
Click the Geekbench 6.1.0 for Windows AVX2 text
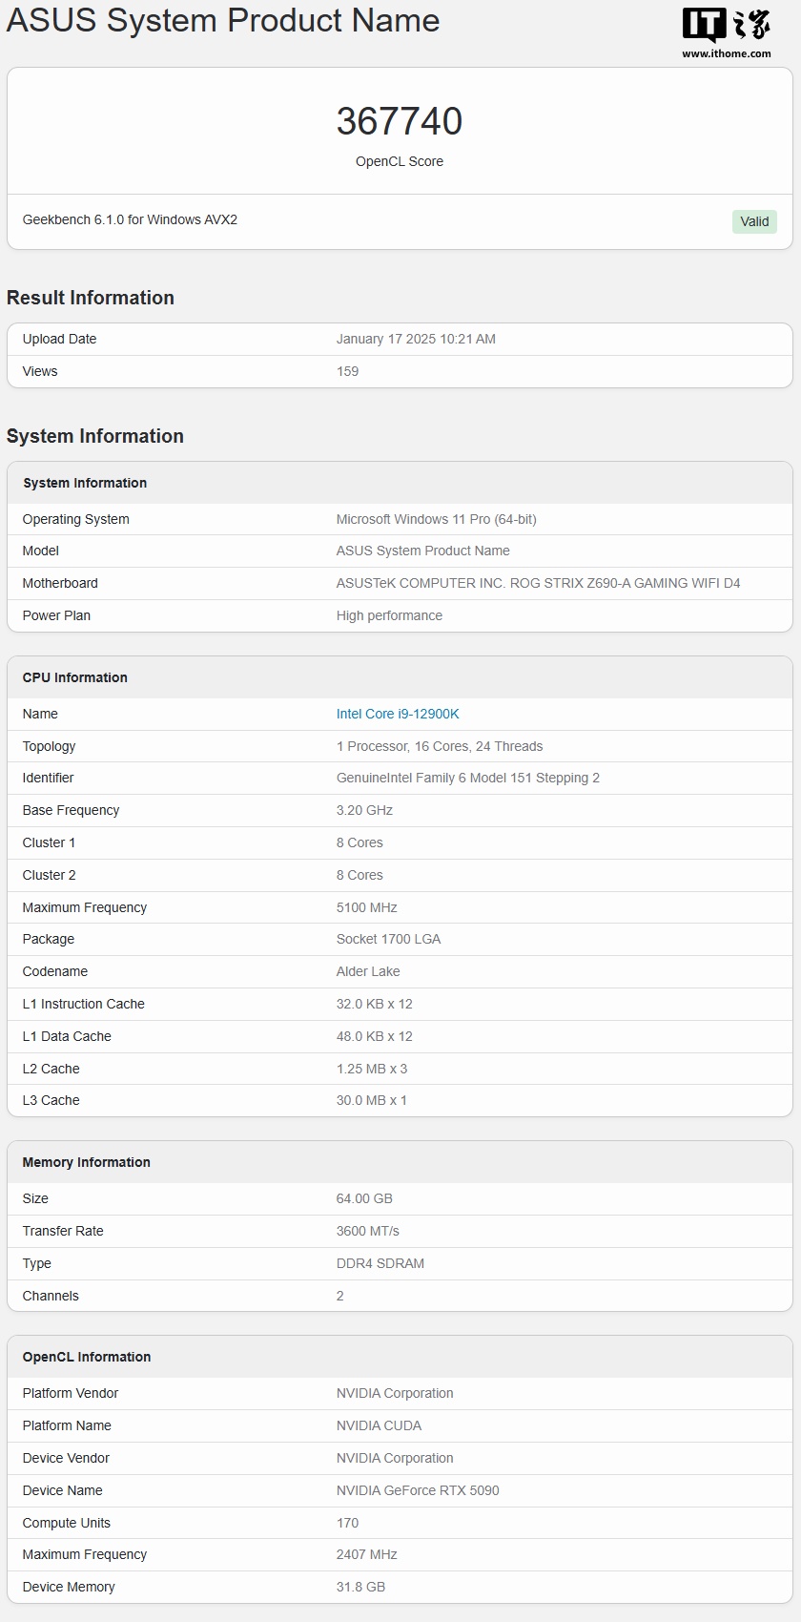[130, 219]
